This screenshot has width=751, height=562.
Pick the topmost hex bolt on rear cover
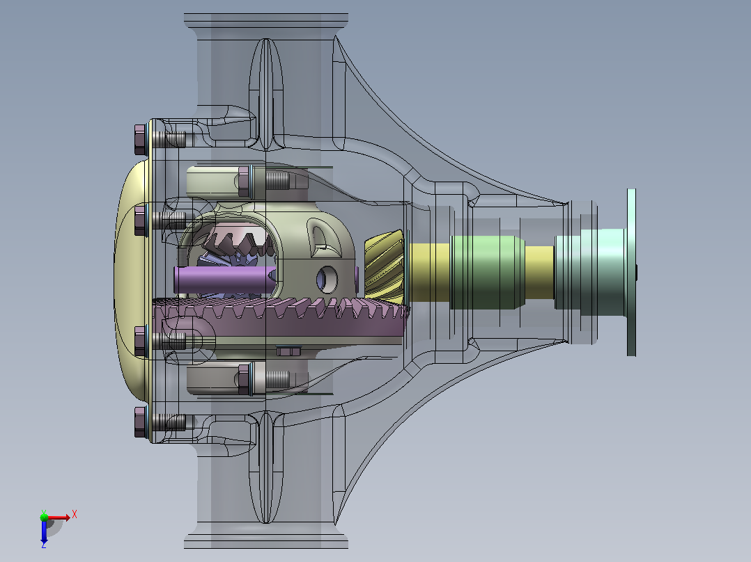point(140,140)
